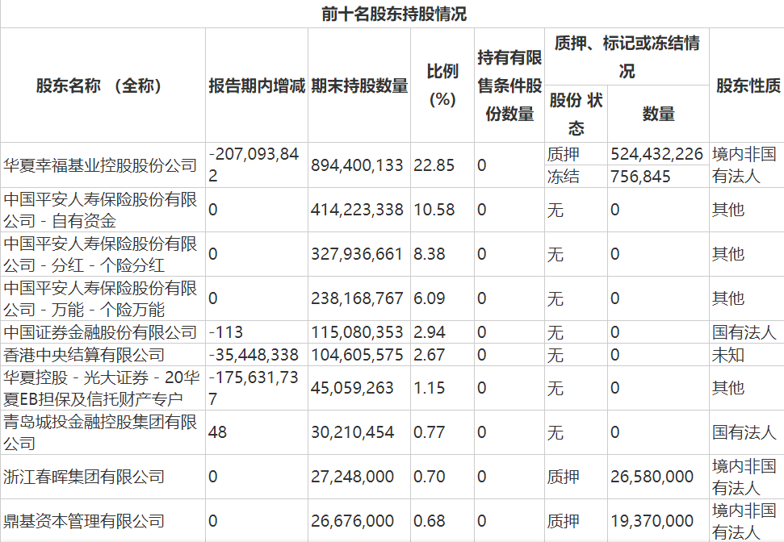Click the percentage 10.58
784x542 pixels.
pos(434,210)
